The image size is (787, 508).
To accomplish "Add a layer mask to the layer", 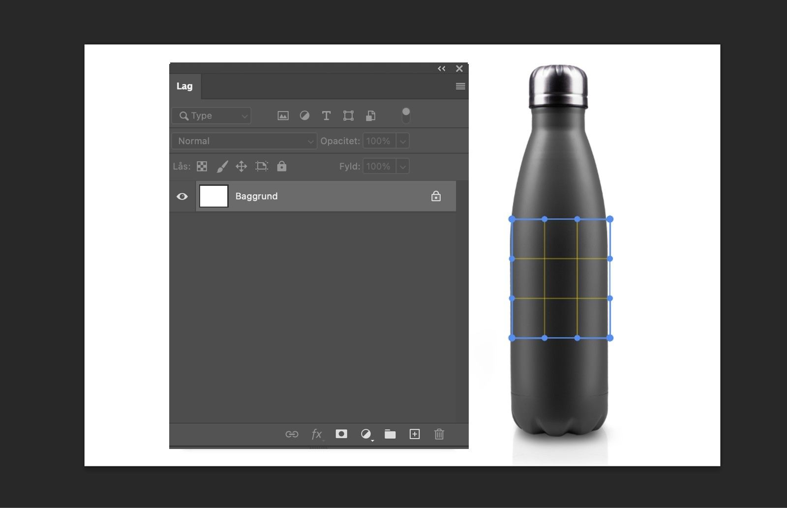I will 341,434.
